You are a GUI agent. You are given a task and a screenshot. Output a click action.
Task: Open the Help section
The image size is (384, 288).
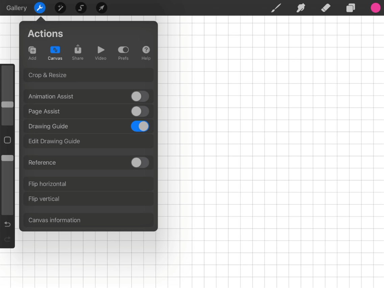(x=146, y=52)
